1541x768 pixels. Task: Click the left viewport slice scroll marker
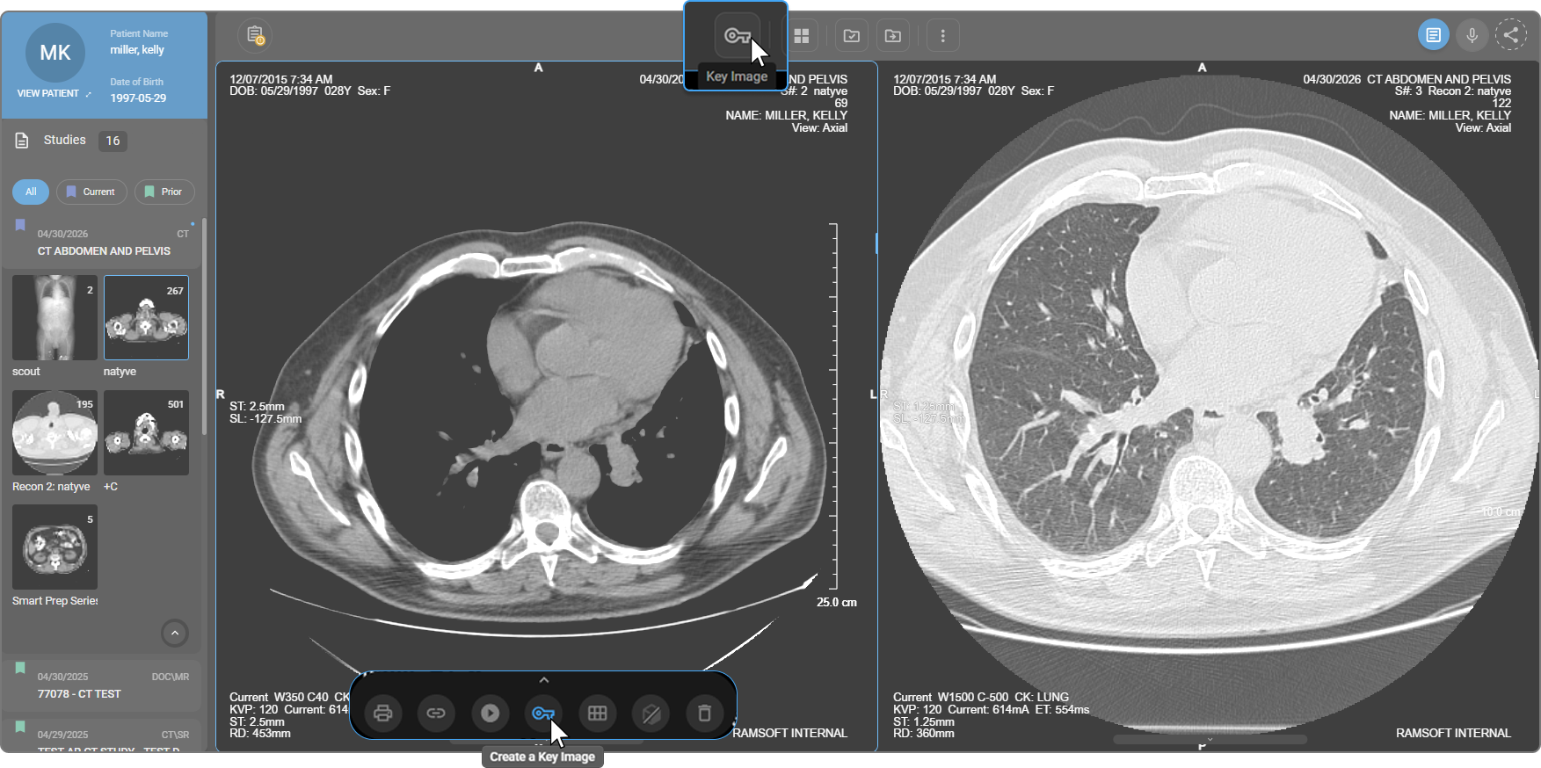tap(876, 243)
